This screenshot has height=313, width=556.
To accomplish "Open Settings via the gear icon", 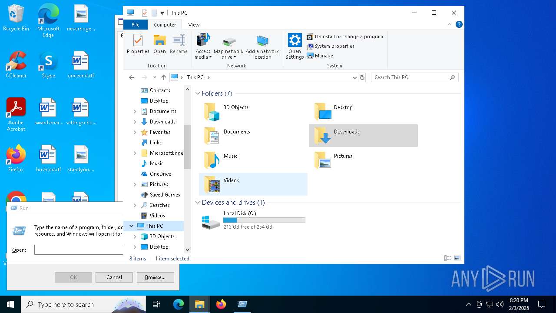I will click(295, 46).
